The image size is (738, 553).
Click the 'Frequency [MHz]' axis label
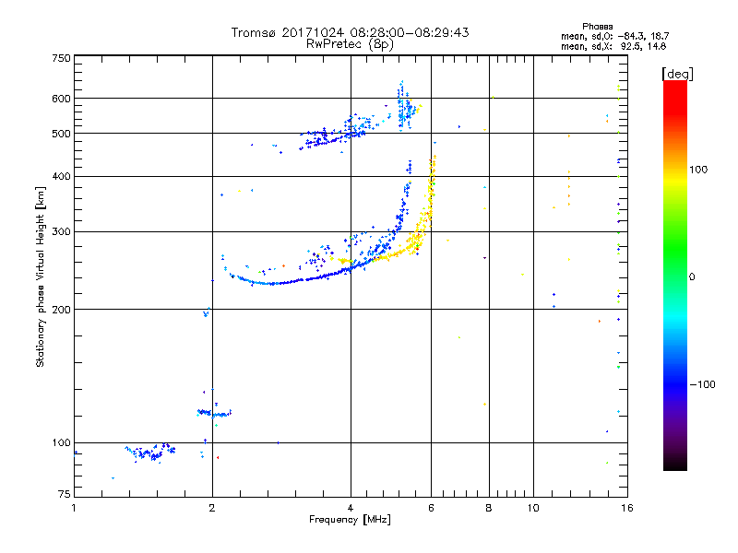pos(350,520)
